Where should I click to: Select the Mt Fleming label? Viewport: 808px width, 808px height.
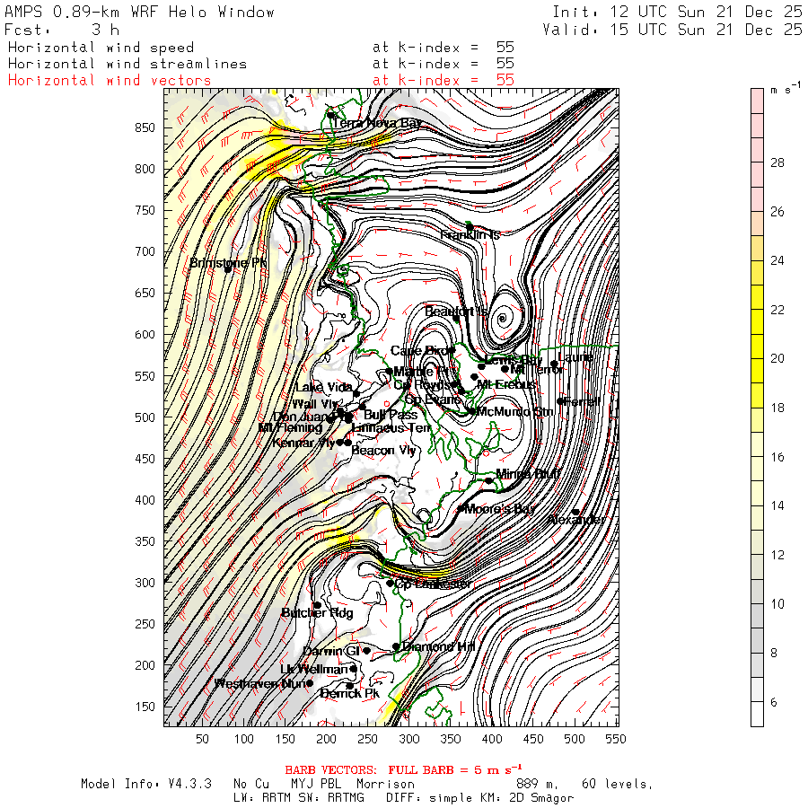coord(290,427)
